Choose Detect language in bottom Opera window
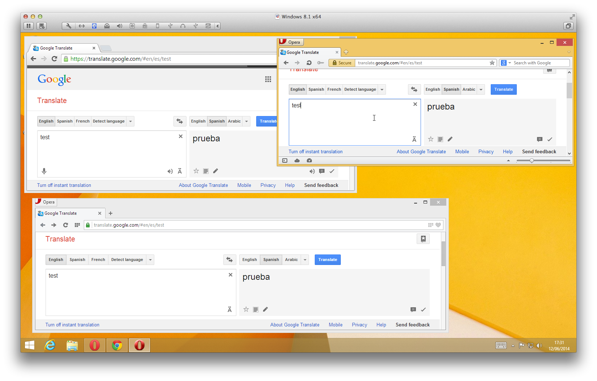The width and height of the screenshot is (597, 381). coord(127,260)
